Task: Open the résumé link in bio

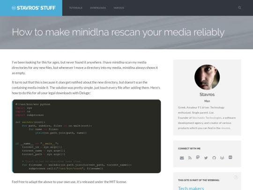Action: (x=225, y=128)
